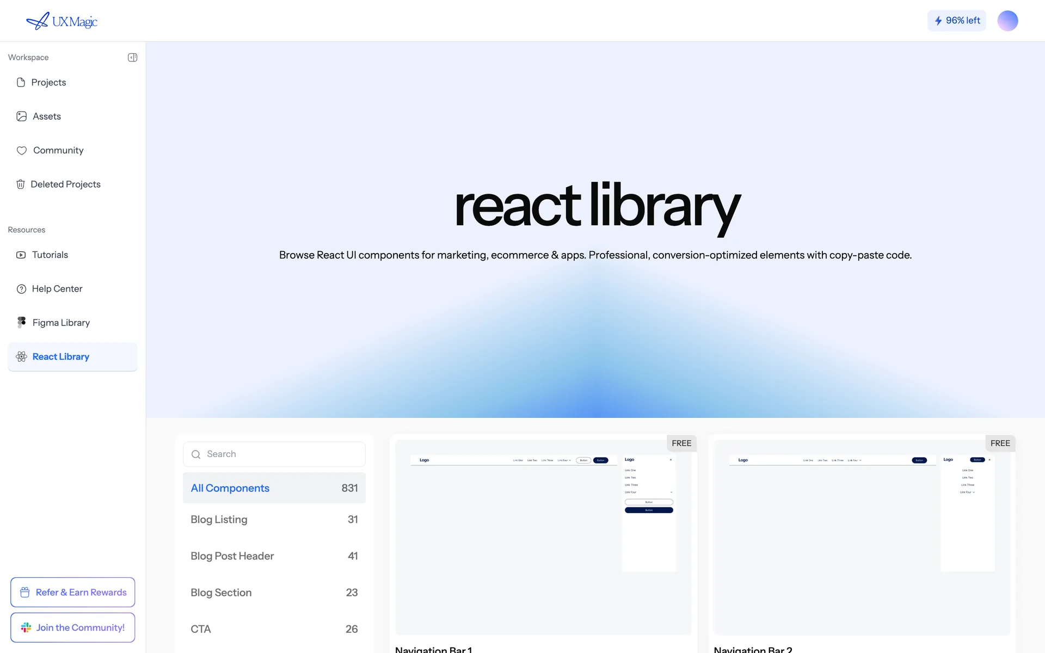Click the Workspace section label
Image resolution: width=1045 pixels, height=653 pixels.
click(x=28, y=58)
